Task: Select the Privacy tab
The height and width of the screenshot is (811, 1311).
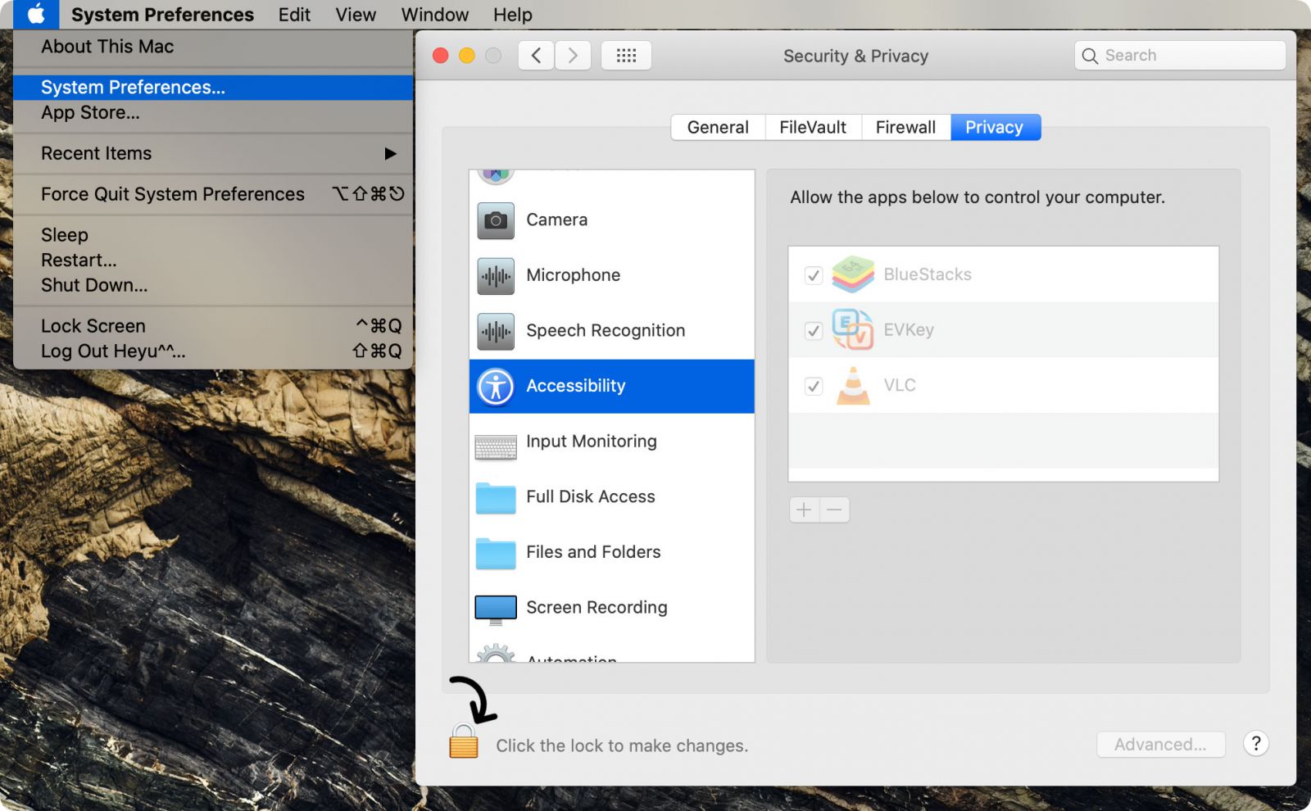Action: [x=995, y=127]
